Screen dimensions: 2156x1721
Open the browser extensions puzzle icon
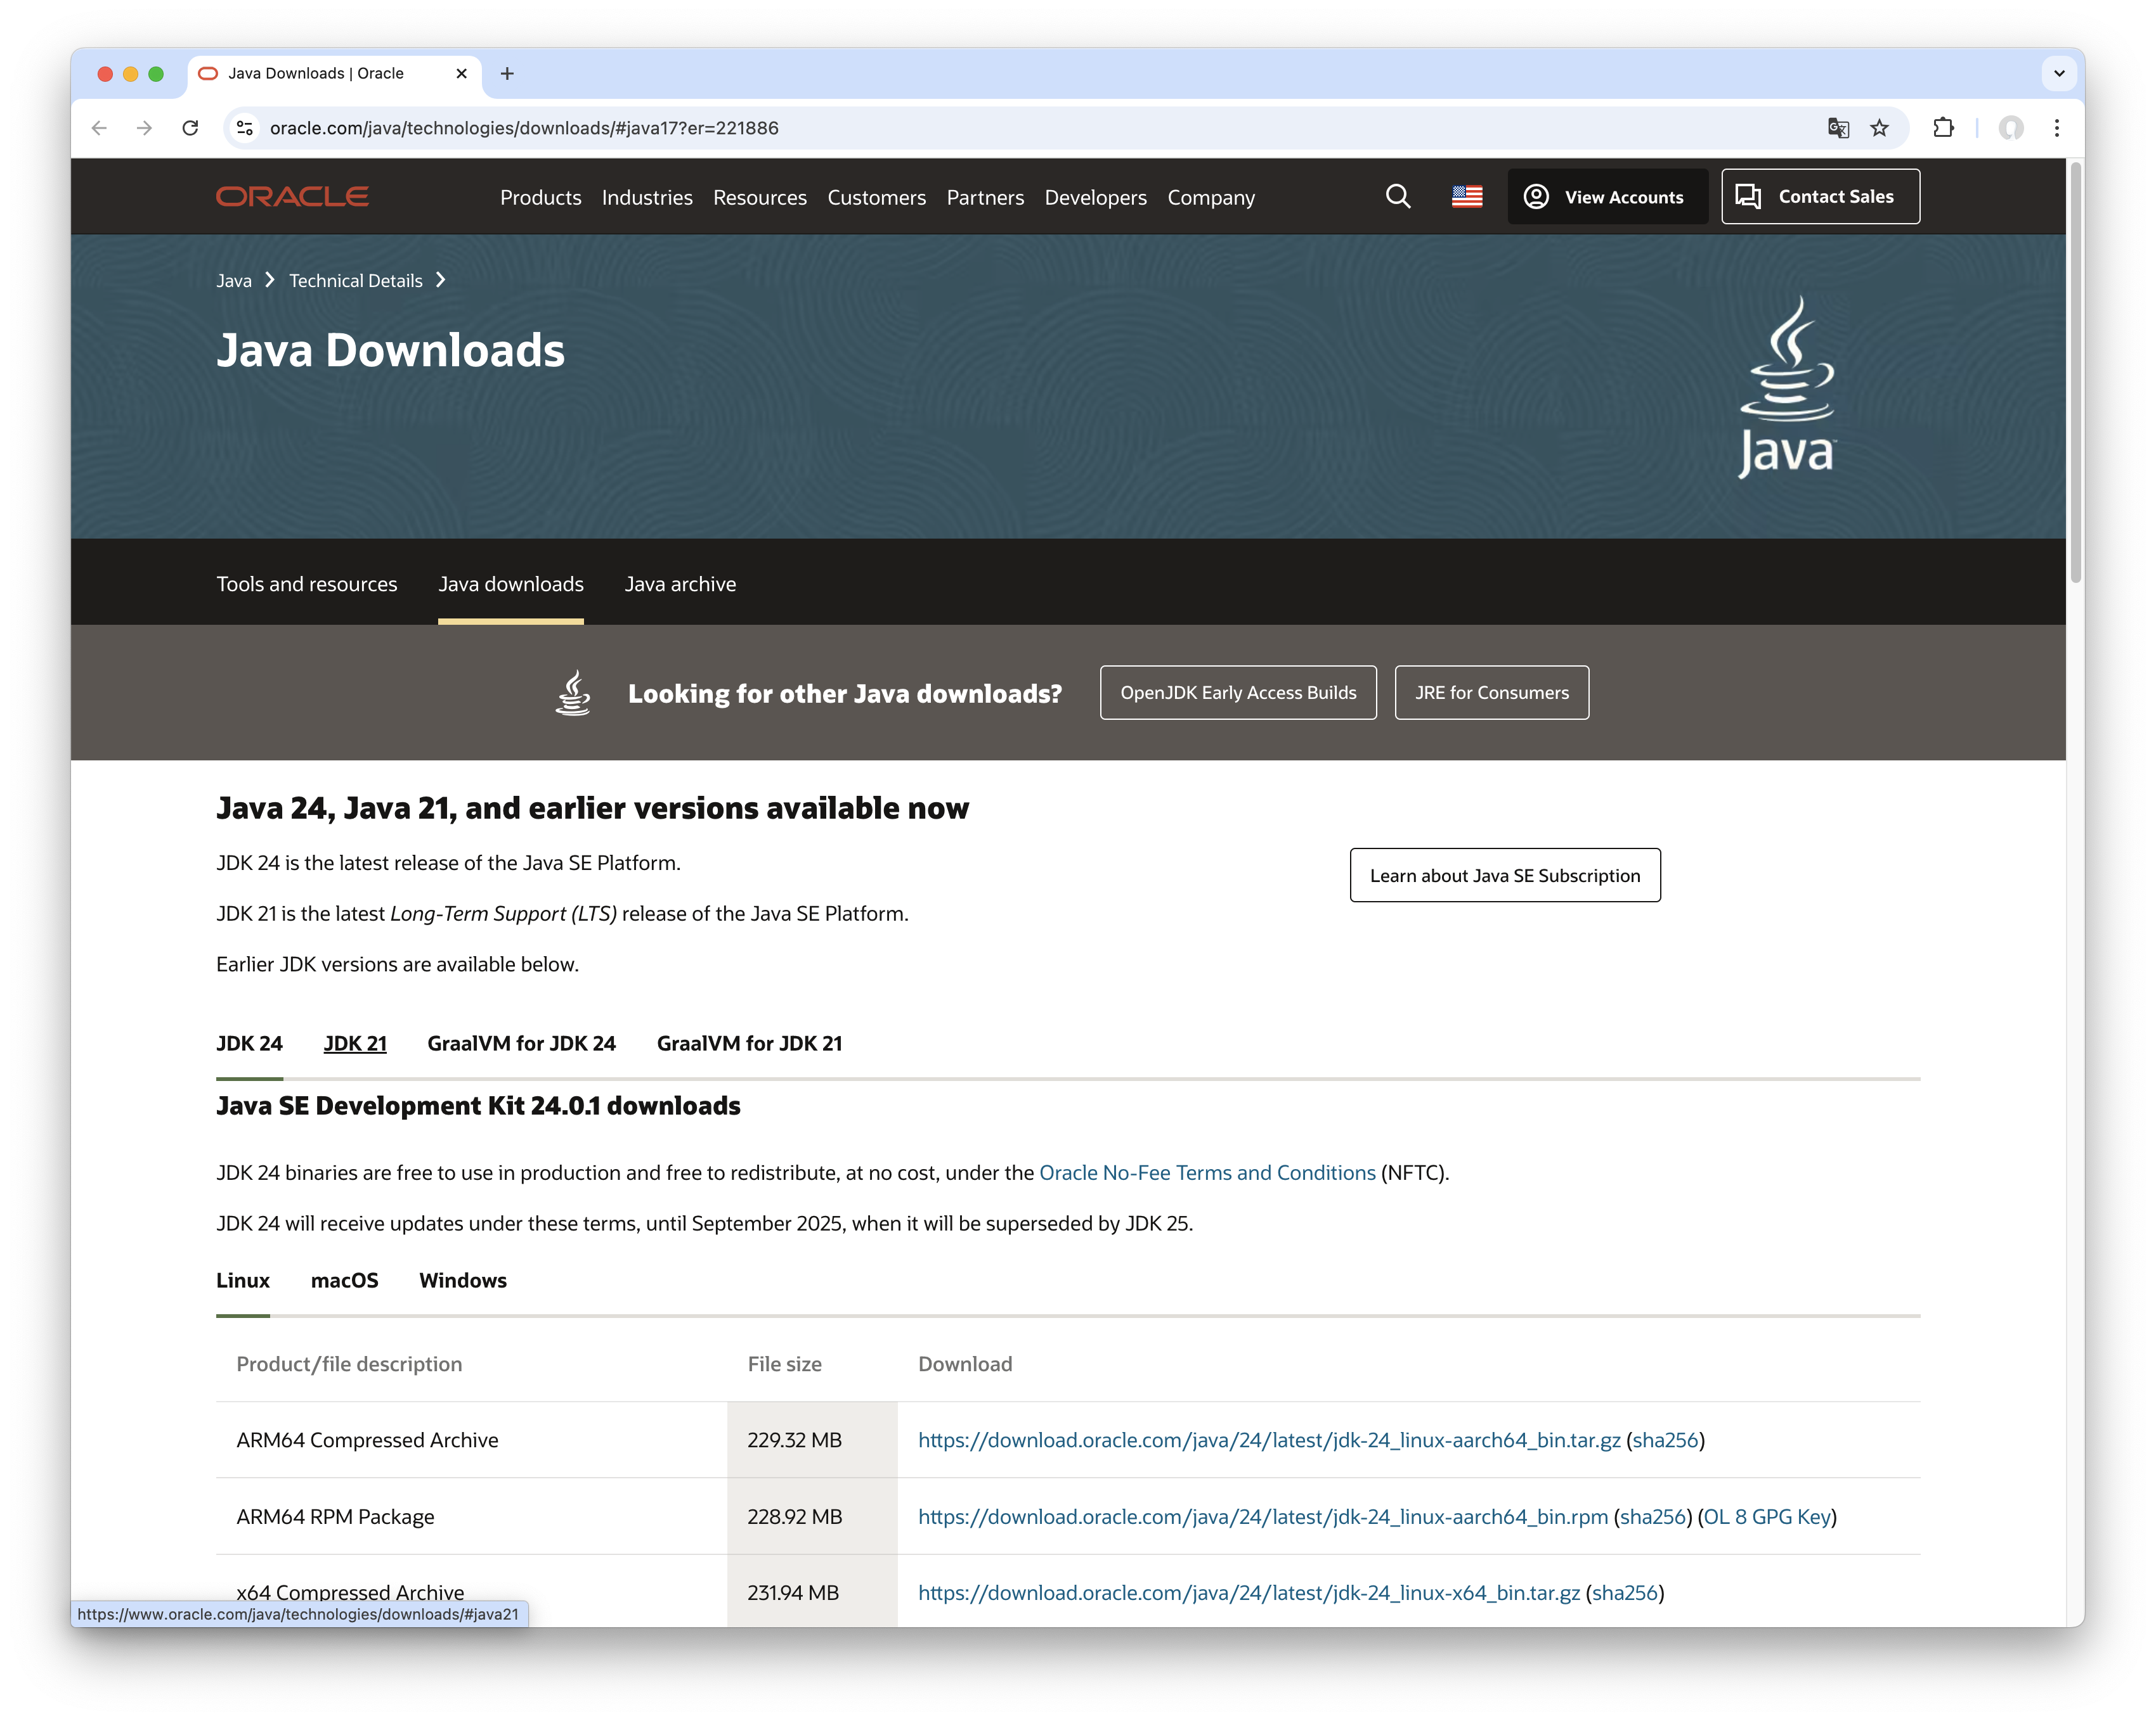pyautogui.click(x=1943, y=128)
